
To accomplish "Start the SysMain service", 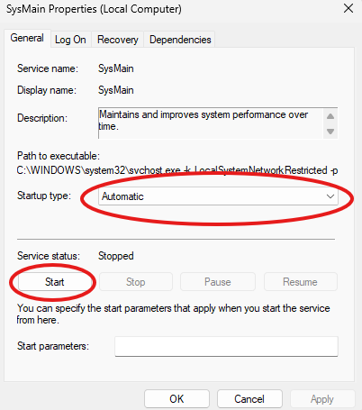I will point(54,282).
